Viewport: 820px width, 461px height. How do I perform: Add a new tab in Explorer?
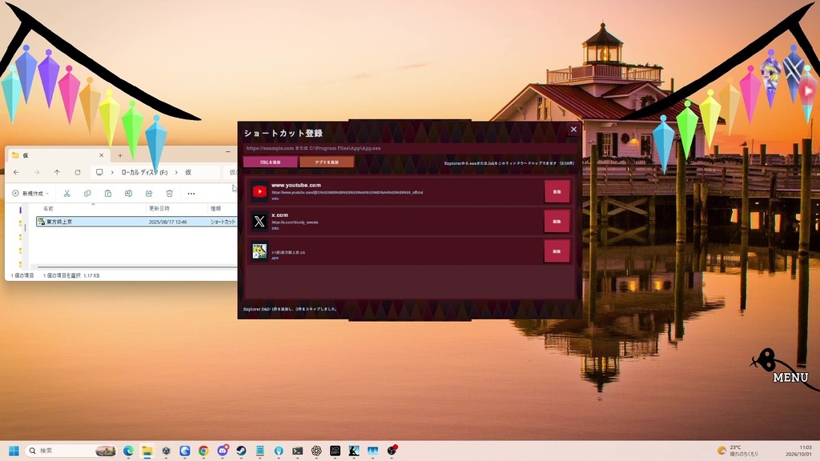point(120,155)
